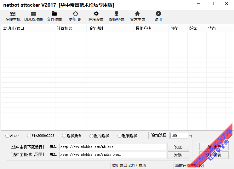Click the nb.exe download URL field
Image resolution: width=234 pixels, height=169 pixels.
pos(113,147)
